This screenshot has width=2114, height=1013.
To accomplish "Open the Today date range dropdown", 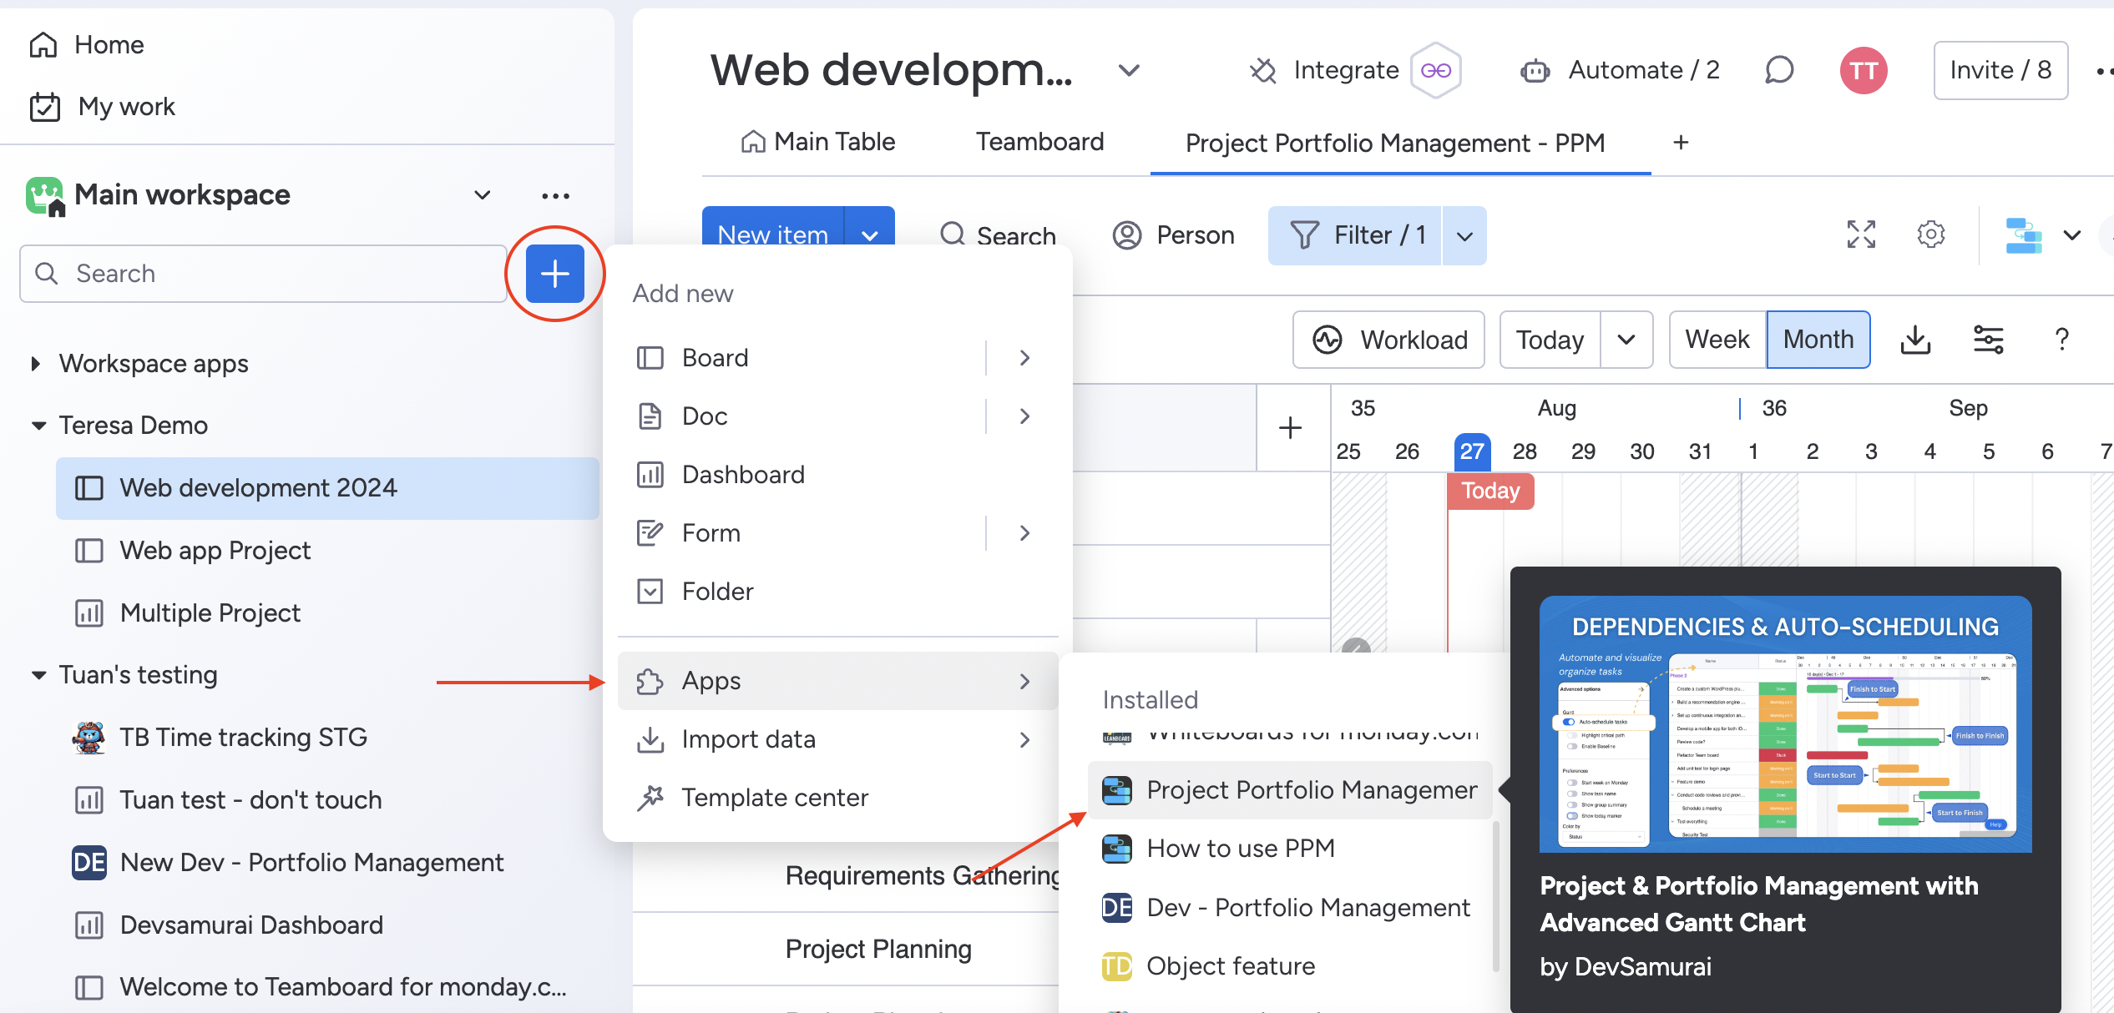I will (1629, 338).
